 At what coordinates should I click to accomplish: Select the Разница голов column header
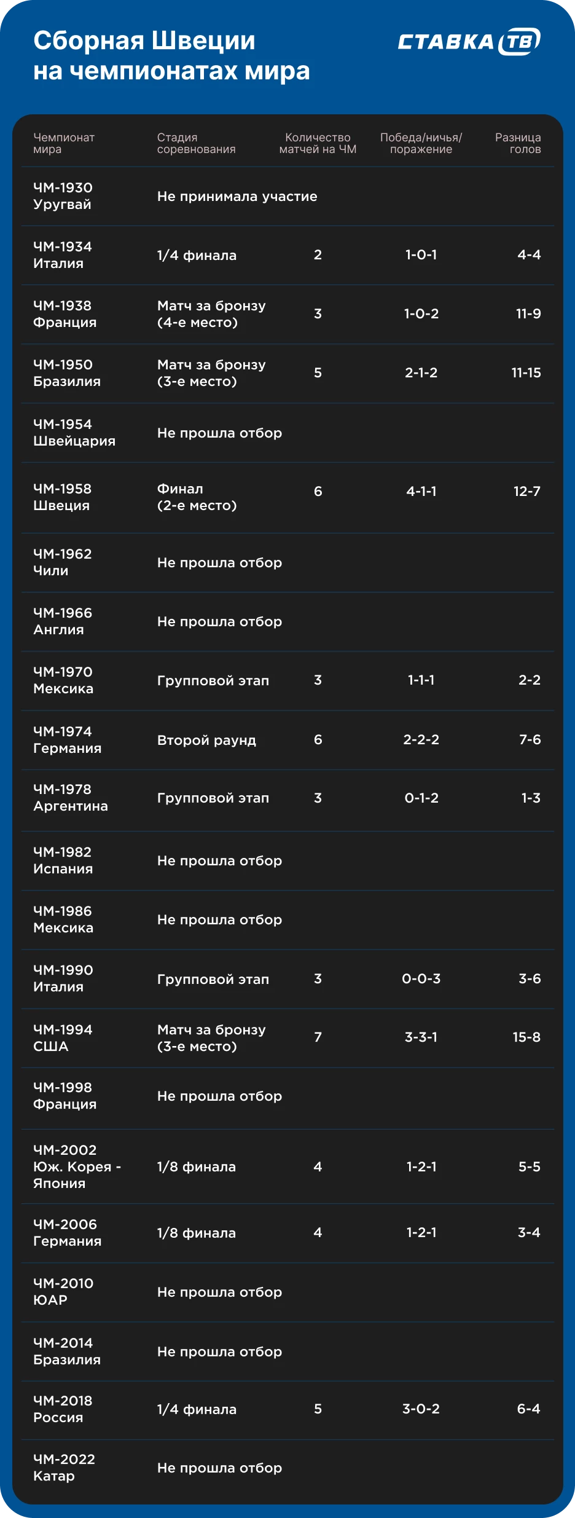click(x=518, y=143)
